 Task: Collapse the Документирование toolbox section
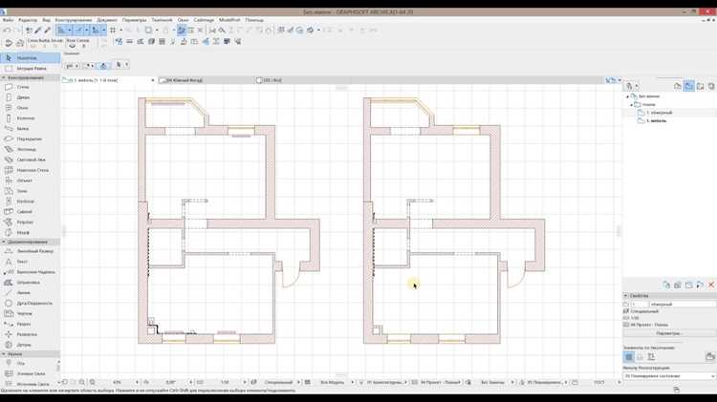pos(4,242)
